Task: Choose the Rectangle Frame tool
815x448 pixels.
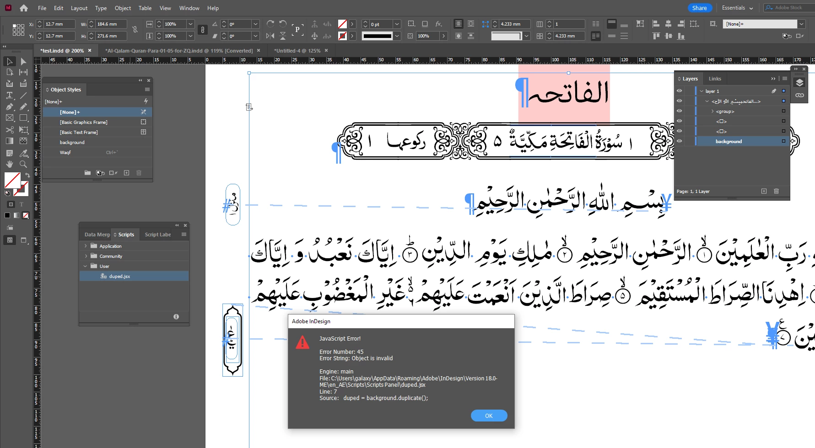Action: point(10,118)
